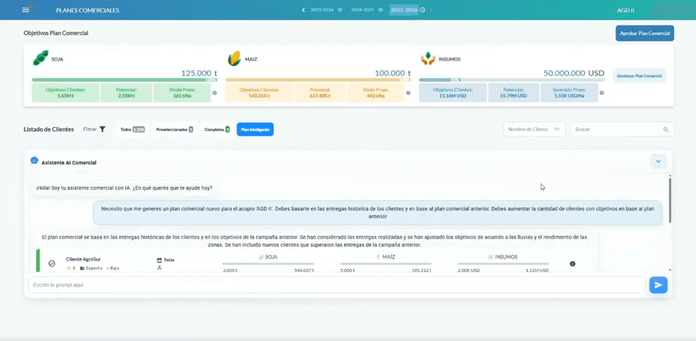Go to the previous campaign with the left chevron
Screen dimensions: 696x341
[x=304, y=10]
